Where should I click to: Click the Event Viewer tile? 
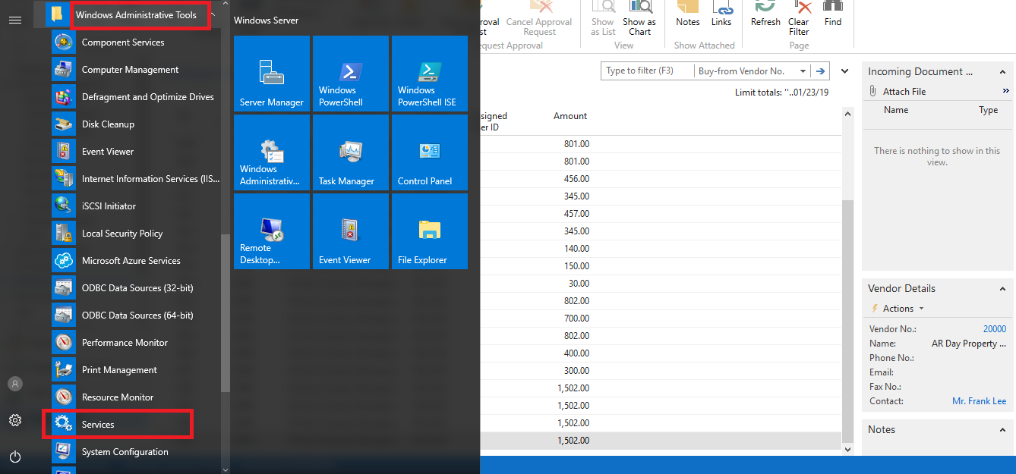[x=351, y=231]
